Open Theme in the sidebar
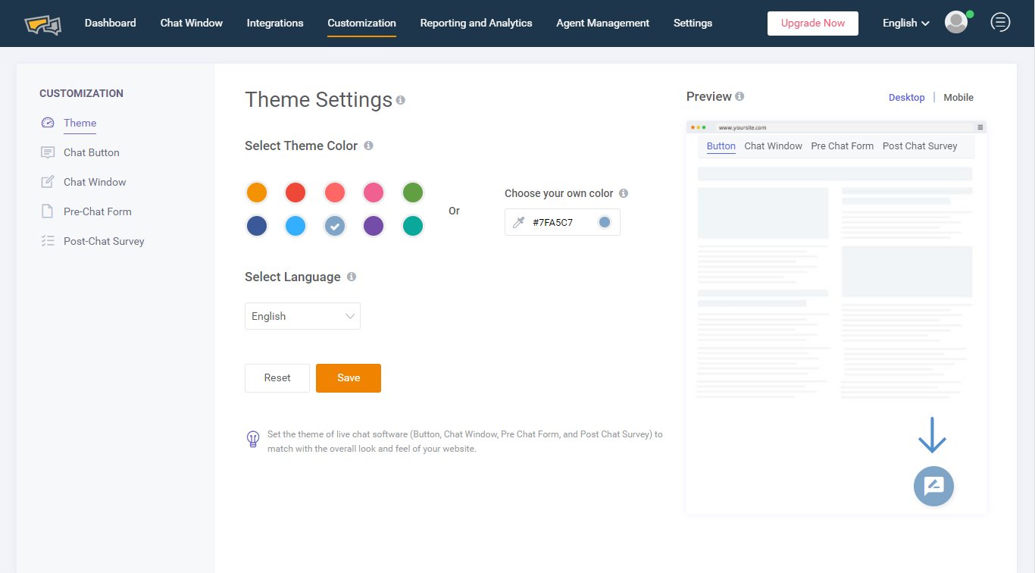 point(80,123)
